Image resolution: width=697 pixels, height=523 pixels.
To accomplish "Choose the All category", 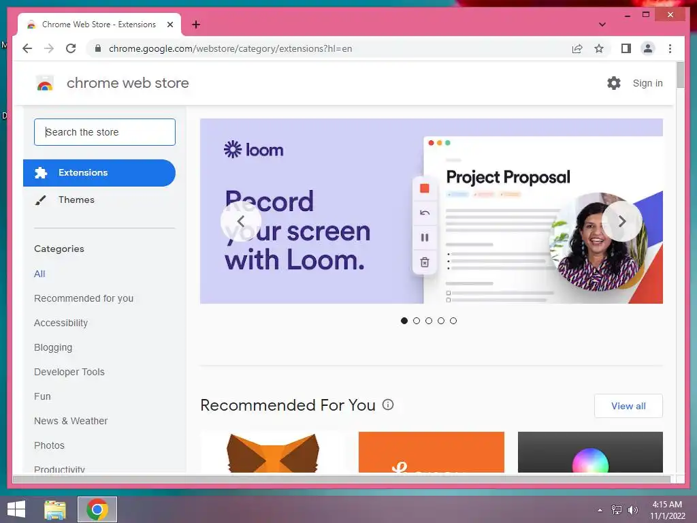I will pyautogui.click(x=39, y=274).
